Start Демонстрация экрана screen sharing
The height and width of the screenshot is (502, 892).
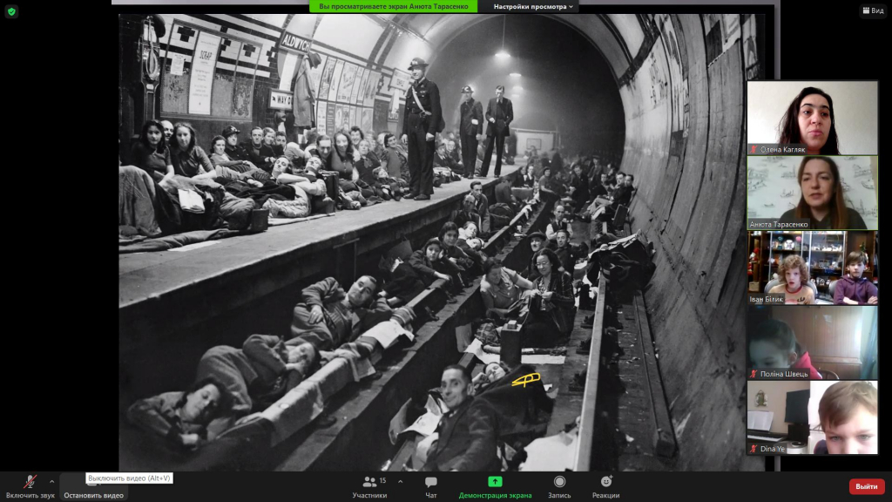[495, 487]
